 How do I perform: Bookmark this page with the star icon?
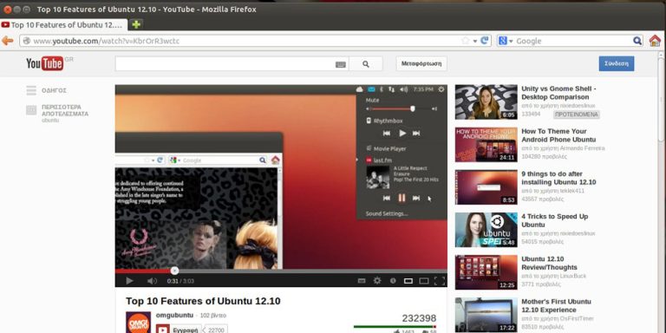pyautogui.click(x=465, y=41)
